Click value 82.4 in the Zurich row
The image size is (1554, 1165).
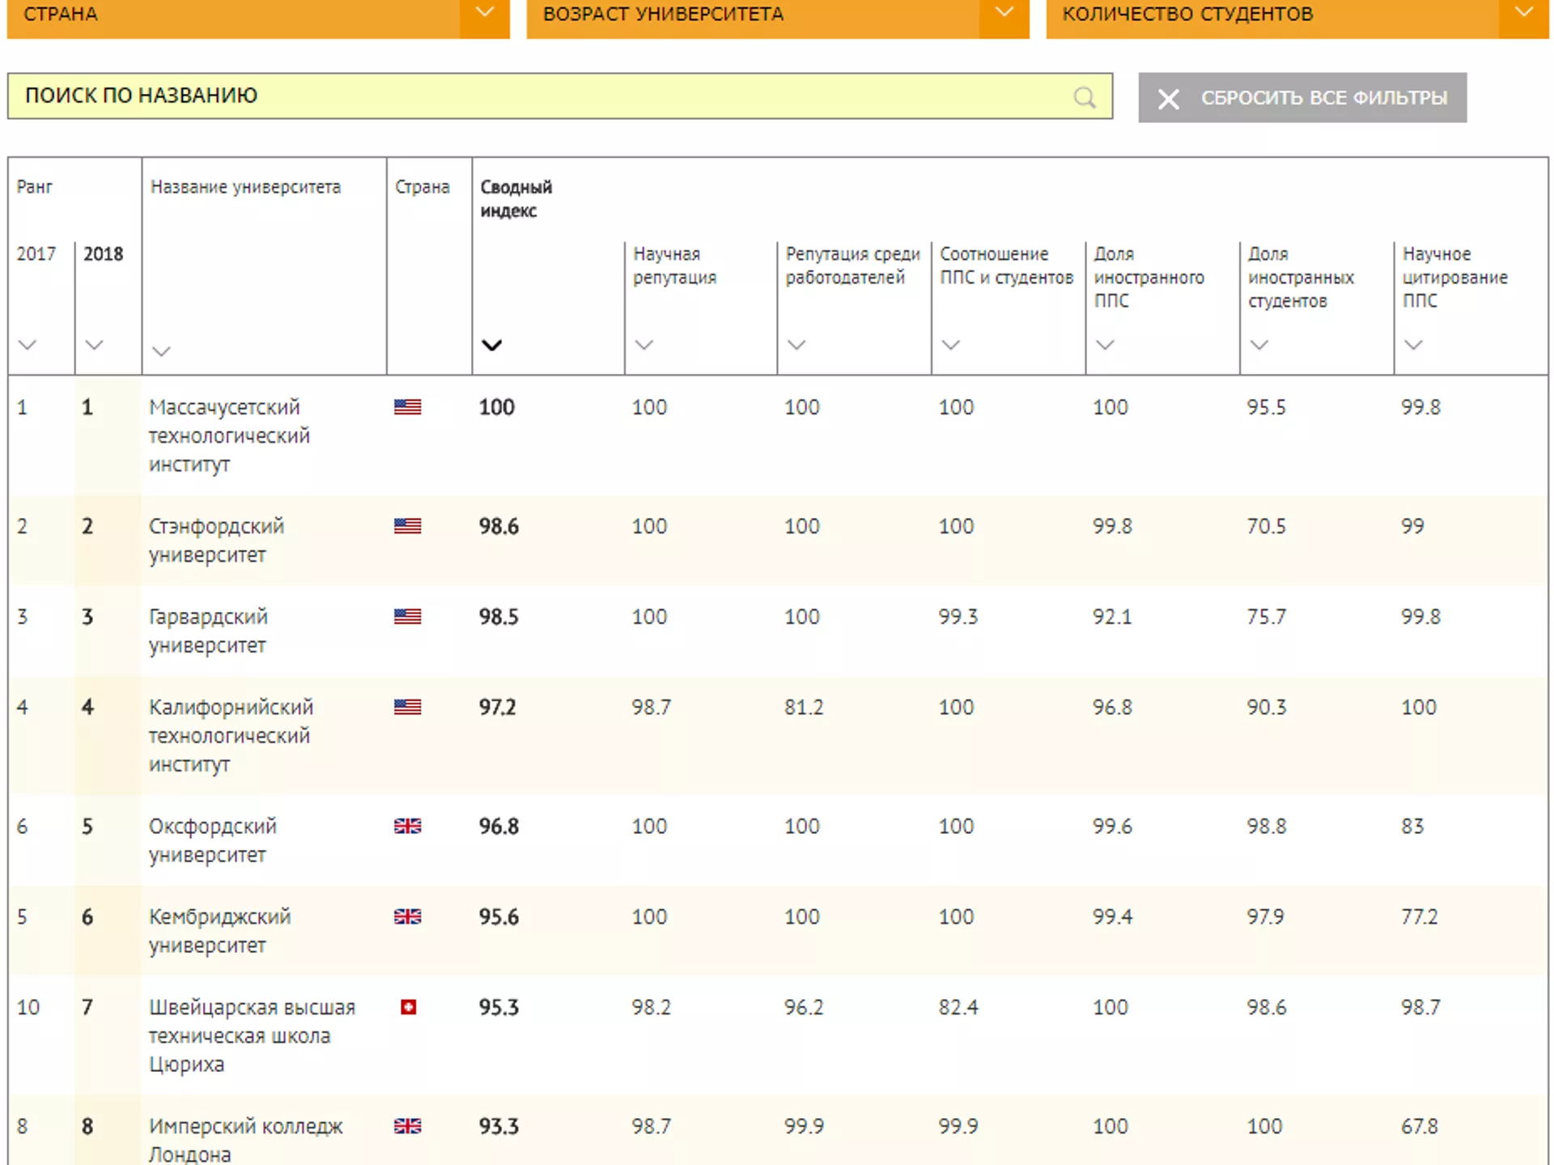pos(958,1009)
